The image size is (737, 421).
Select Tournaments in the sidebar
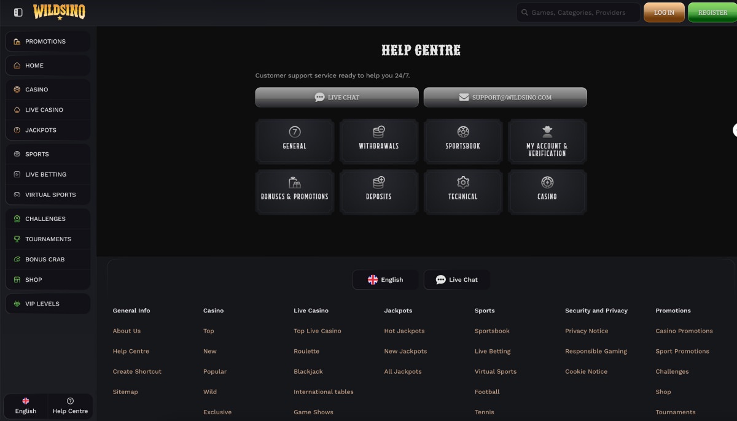pyautogui.click(x=48, y=239)
